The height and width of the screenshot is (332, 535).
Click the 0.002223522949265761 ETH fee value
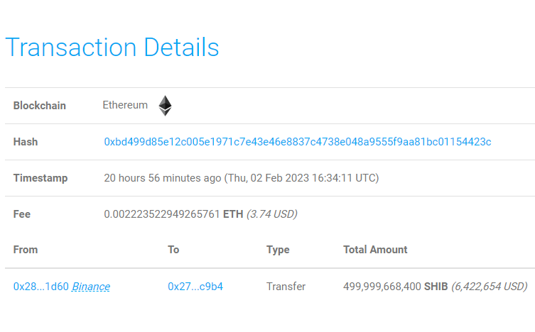click(173, 214)
